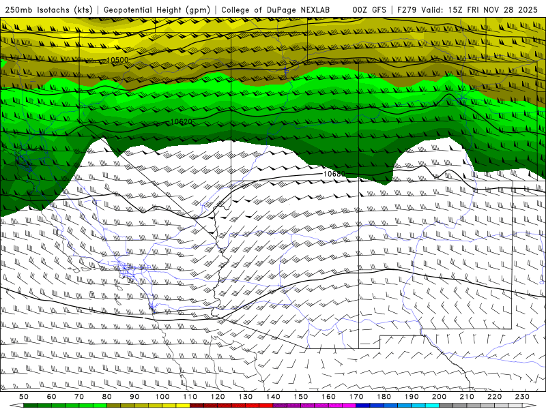Click the dark blue swatch at 170 on the legend
Image resolution: width=546 pixels, height=409 pixels.
tap(363, 406)
